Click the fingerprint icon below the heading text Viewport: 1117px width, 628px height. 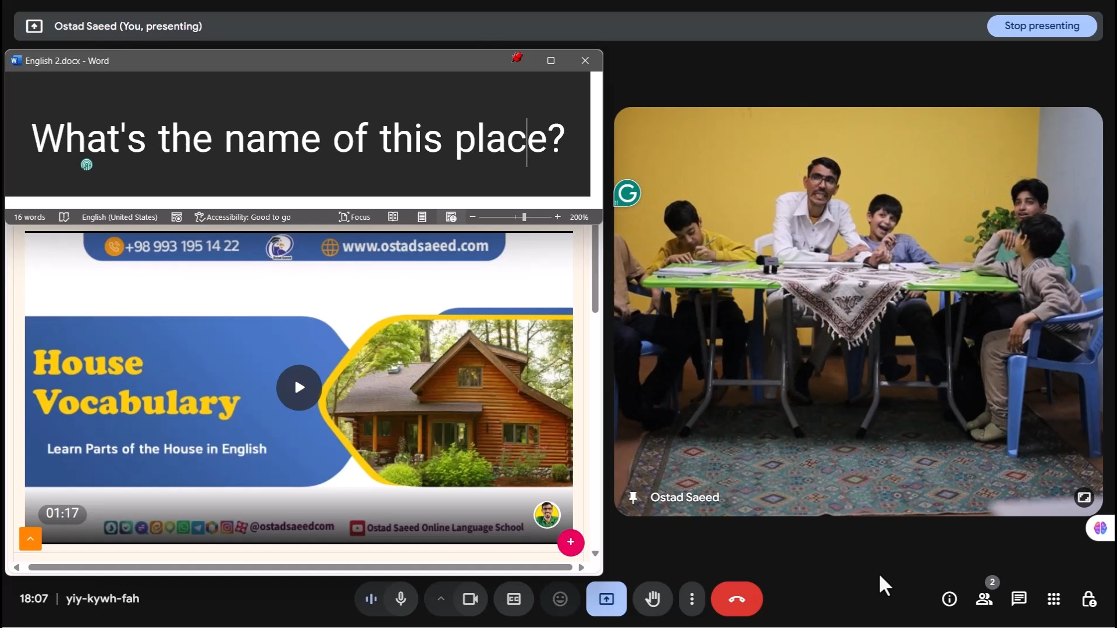(x=87, y=165)
